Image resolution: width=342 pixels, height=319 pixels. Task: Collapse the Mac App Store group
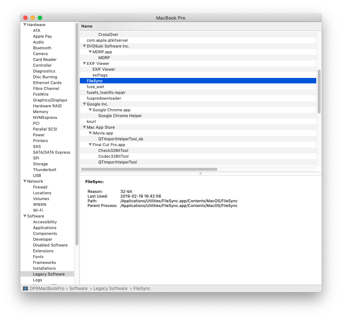point(84,127)
